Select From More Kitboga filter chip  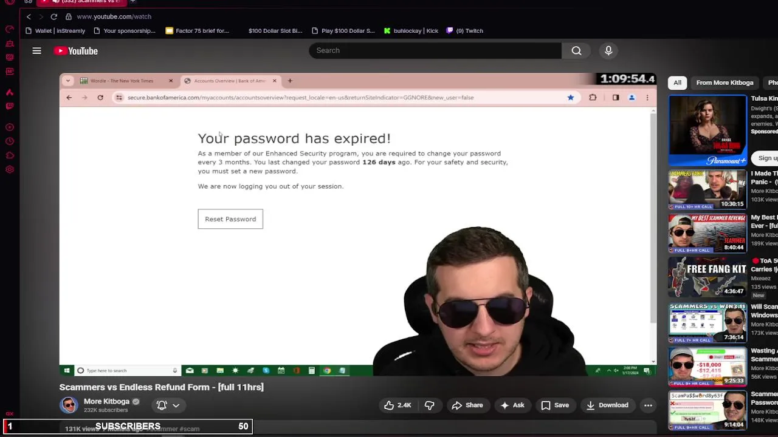click(x=725, y=83)
